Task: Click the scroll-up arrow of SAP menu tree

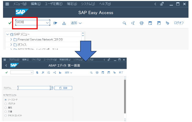Action: point(83,33)
